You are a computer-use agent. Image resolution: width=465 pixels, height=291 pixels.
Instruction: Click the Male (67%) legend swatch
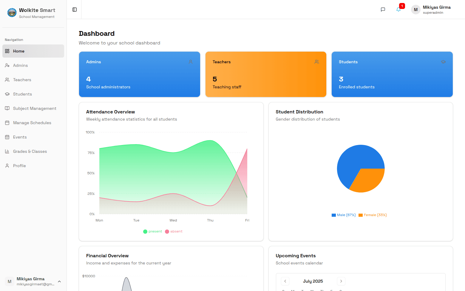[334, 215]
